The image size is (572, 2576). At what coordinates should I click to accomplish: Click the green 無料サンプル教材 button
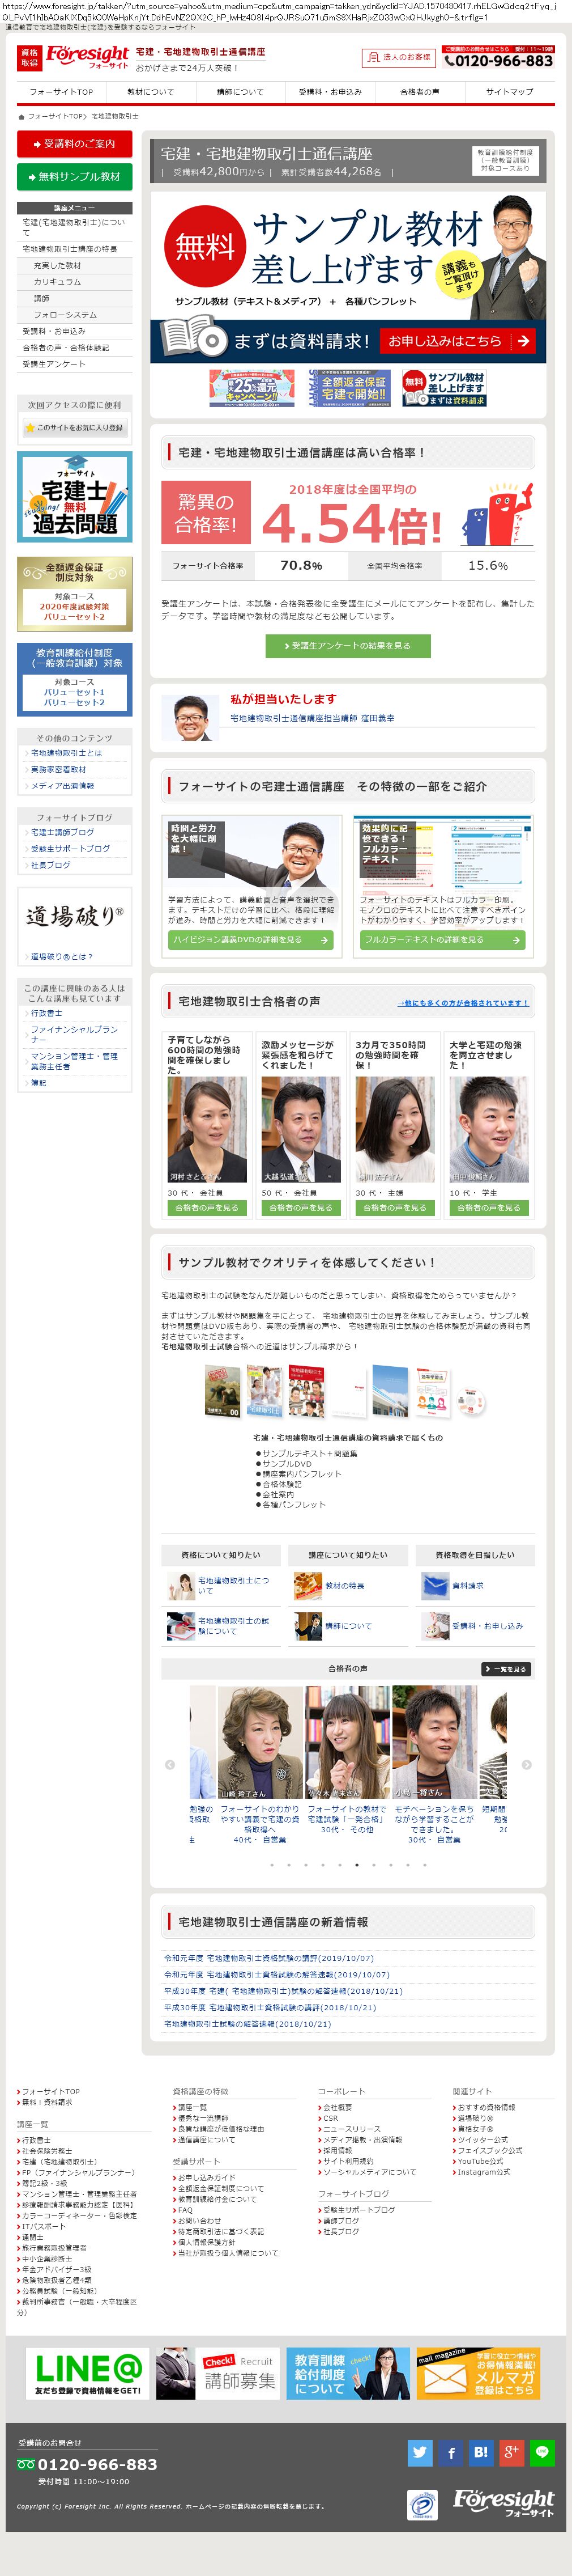point(75,177)
